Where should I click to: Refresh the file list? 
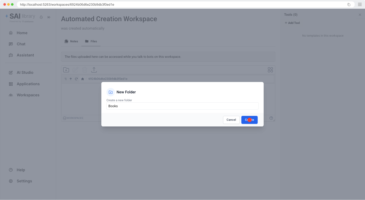pyautogui.click(x=76, y=79)
